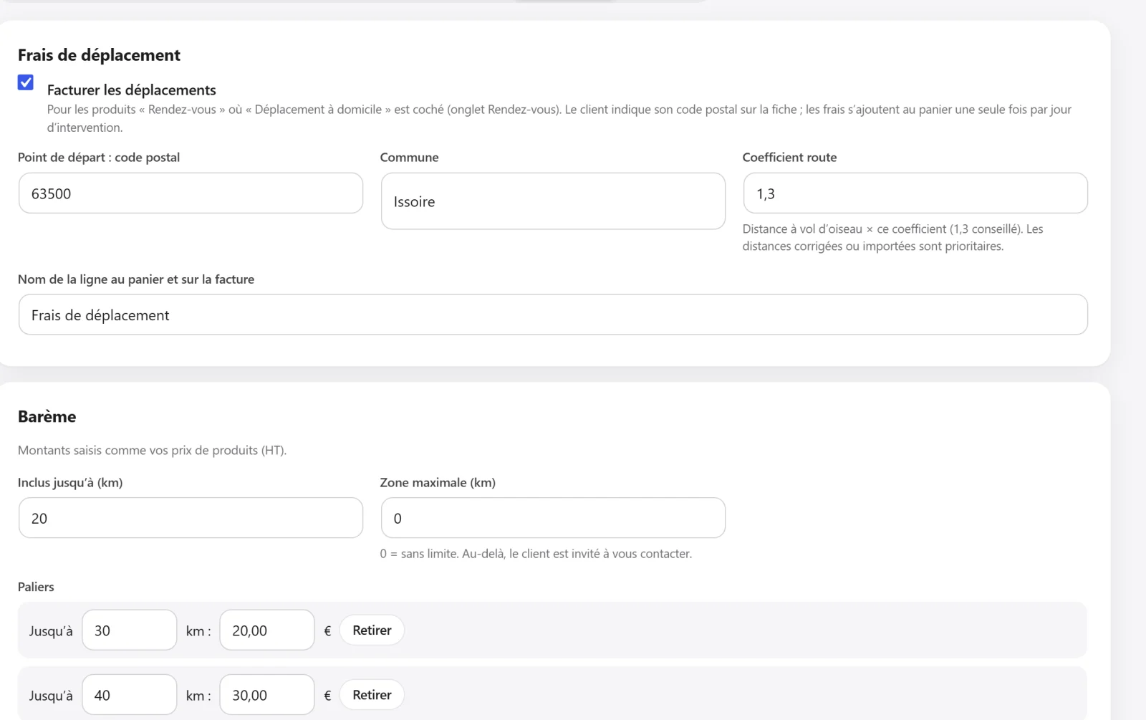Edit the cart line name Frais de déplacement
The height and width of the screenshot is (720, 1146).
coord(553,315)
